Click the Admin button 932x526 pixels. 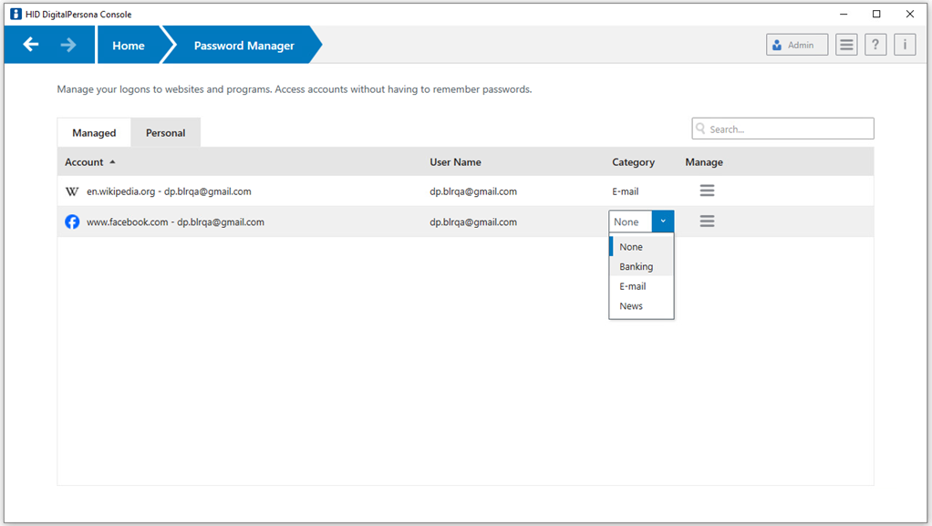point(796,44)
